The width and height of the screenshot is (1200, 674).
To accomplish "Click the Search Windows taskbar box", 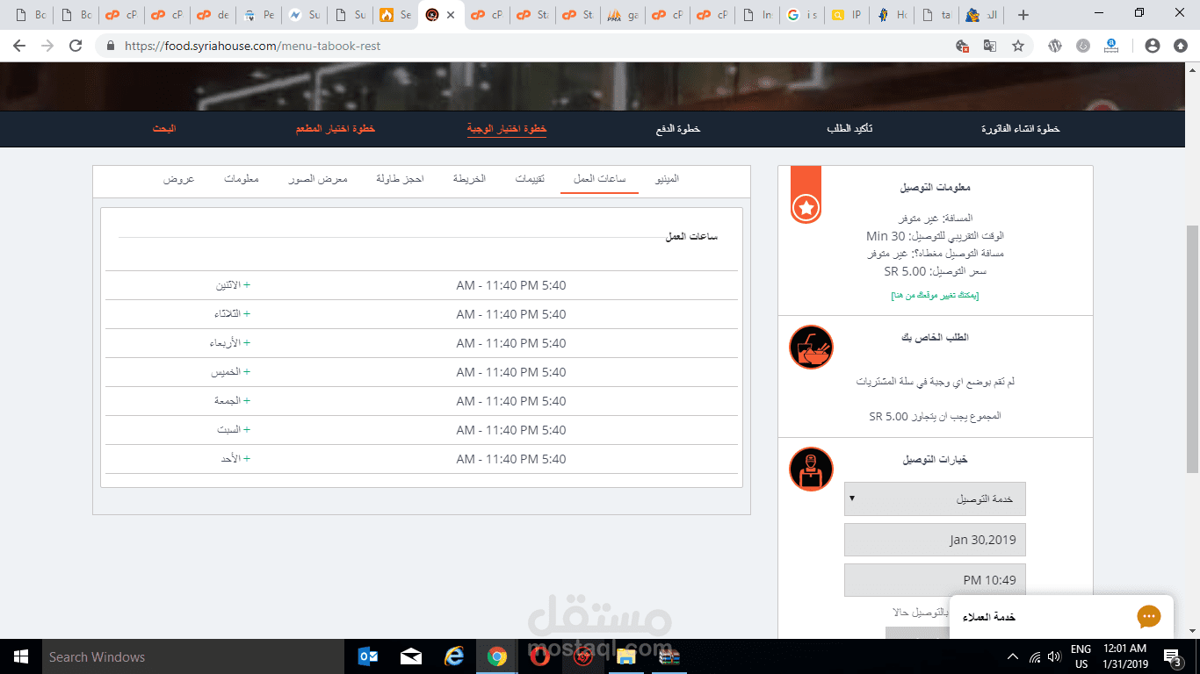I will 193,656.
